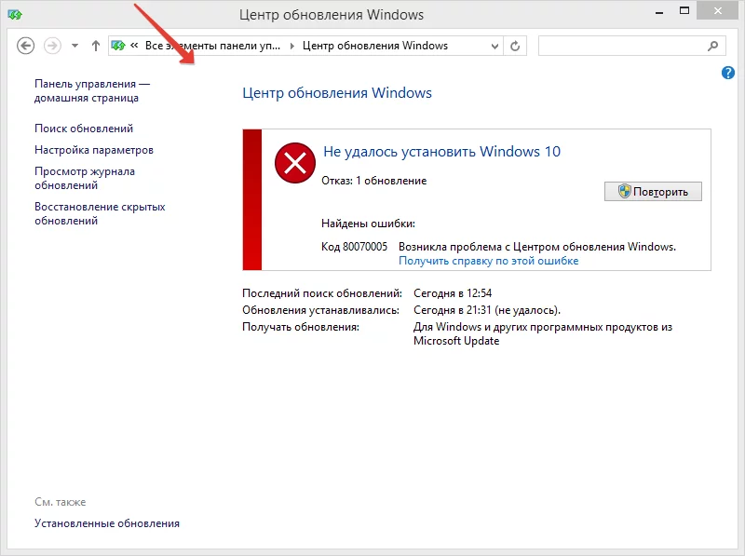The image size is (745, 556).
Task: Click «Не удалось установить Windows 10» heading
Action: tap(441, 152)
